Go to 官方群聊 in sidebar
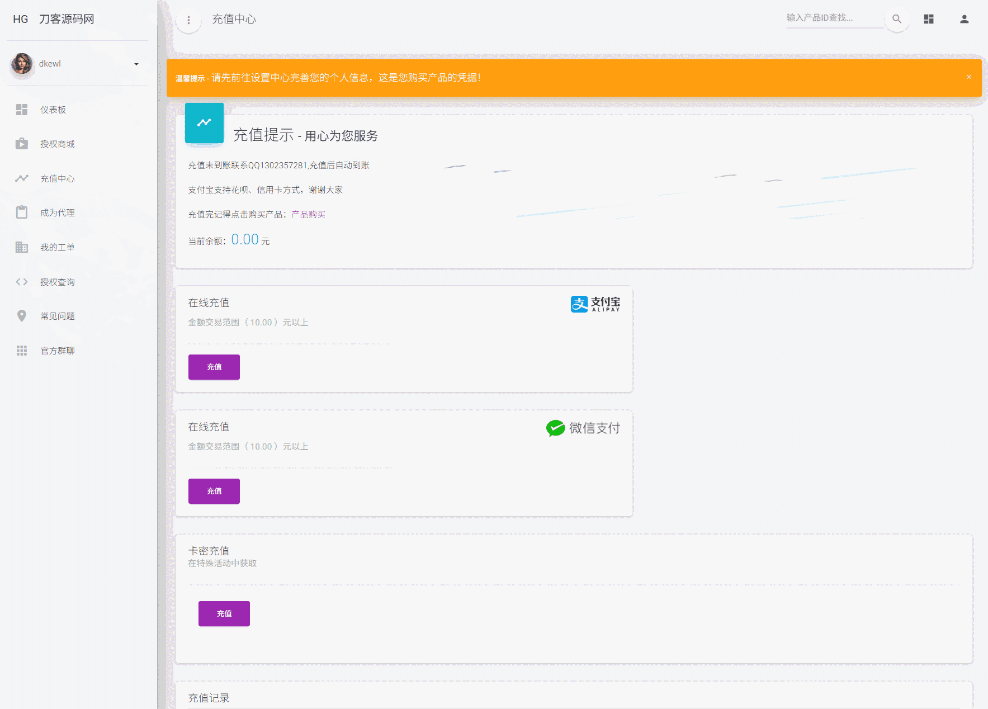Image resolution: width=988 pixels, height=709 pixels. coord(57,351)
